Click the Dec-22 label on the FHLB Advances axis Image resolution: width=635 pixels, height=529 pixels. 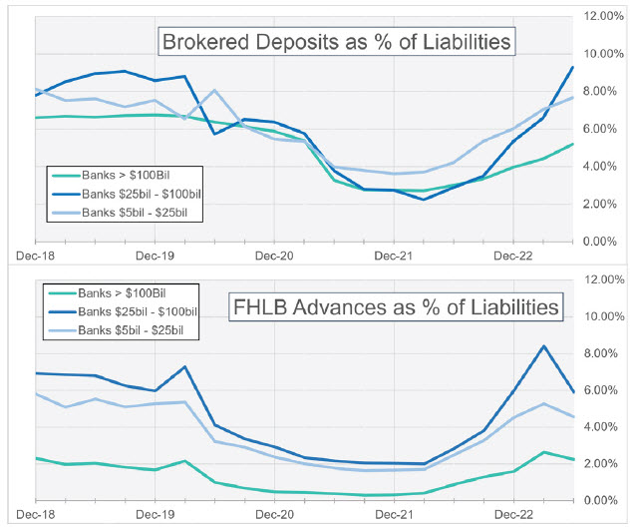click(x=512, y=515)
